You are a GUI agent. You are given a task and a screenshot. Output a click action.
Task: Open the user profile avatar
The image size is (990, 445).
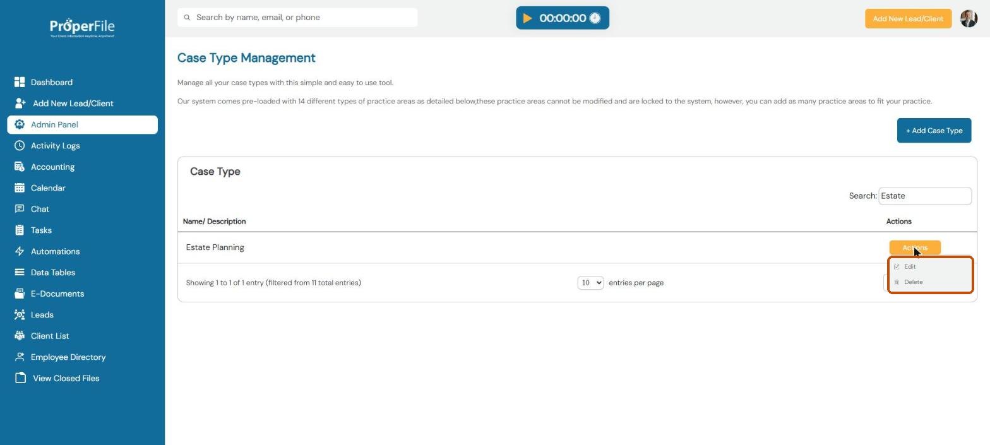click(969, 18)
